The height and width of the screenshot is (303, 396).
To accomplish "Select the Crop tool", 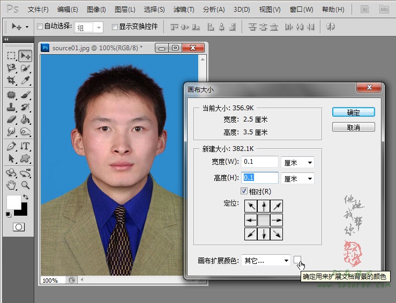I will [x=11, y=80].
